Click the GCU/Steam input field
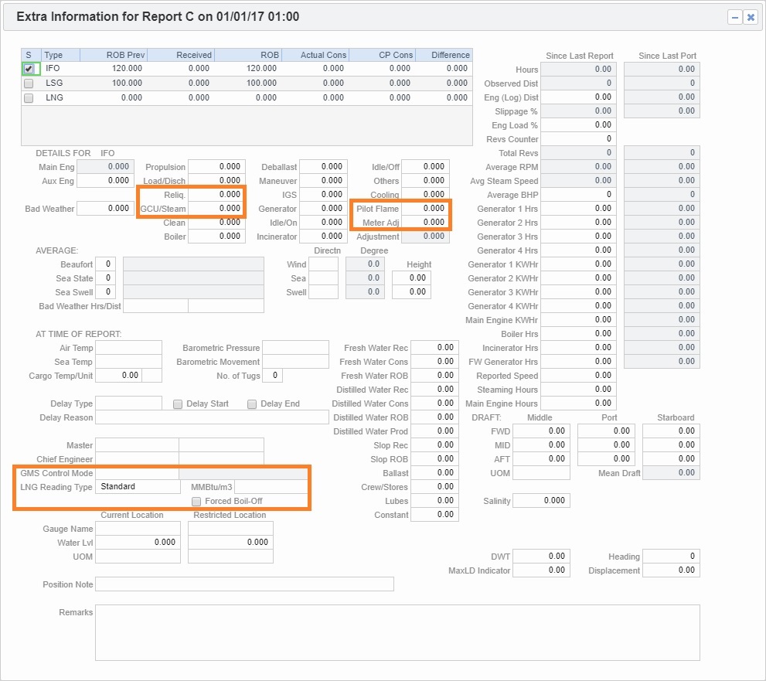Image resolution: width=766 pixels, height=681 pixels. pyautogui.click(x=218, y=209)
